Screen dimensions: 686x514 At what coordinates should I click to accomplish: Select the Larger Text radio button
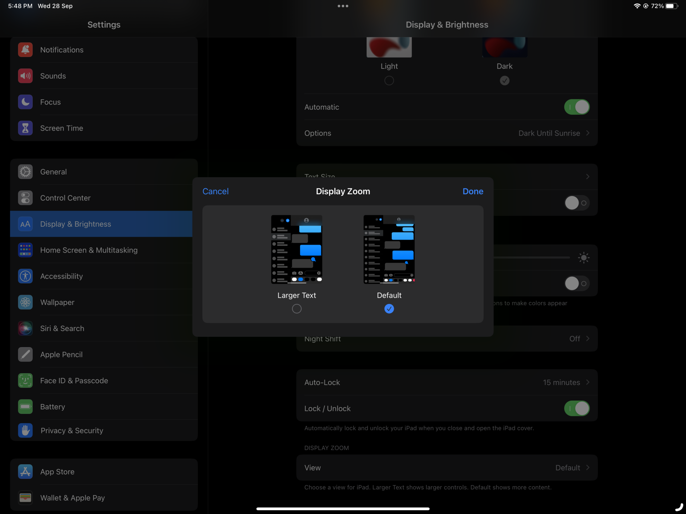(297, 309)
